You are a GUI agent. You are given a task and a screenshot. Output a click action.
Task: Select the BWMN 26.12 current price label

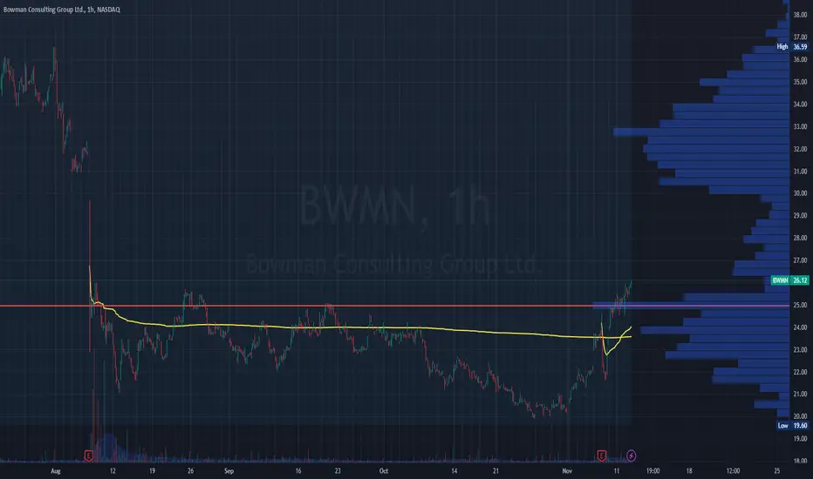[x=789, y=280]
